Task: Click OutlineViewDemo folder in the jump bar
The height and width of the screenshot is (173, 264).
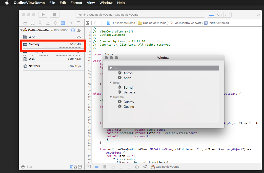Action: pos(152,23)
